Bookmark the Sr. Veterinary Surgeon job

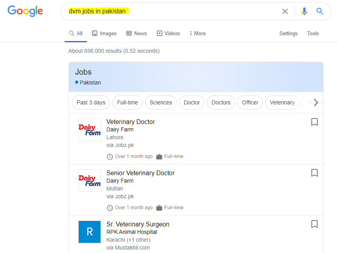coord(314,224)
